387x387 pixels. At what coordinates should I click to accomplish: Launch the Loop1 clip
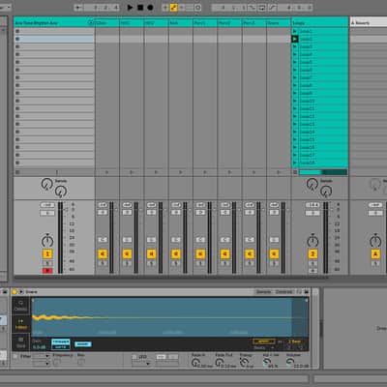pos(295,31)
